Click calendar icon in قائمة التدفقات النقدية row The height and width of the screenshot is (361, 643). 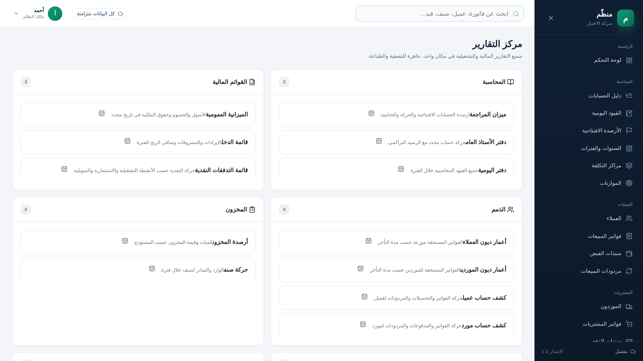64,169
